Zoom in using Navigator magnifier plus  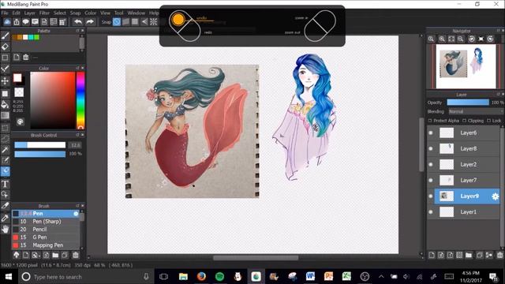(x=442, y=39)
